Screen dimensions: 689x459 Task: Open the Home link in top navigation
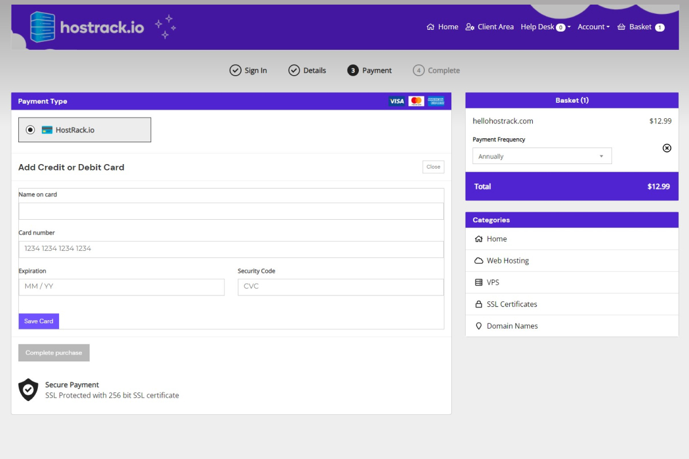coord(442,27)
